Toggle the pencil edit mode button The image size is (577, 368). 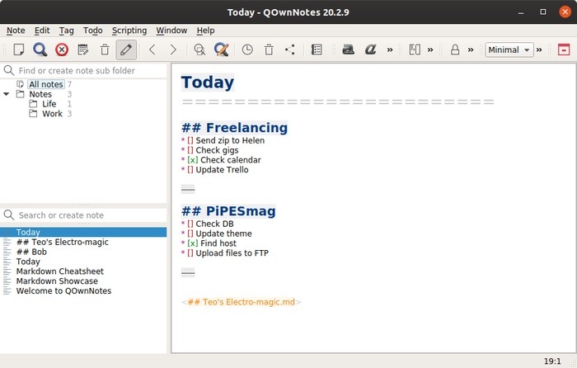click(126, 50)
